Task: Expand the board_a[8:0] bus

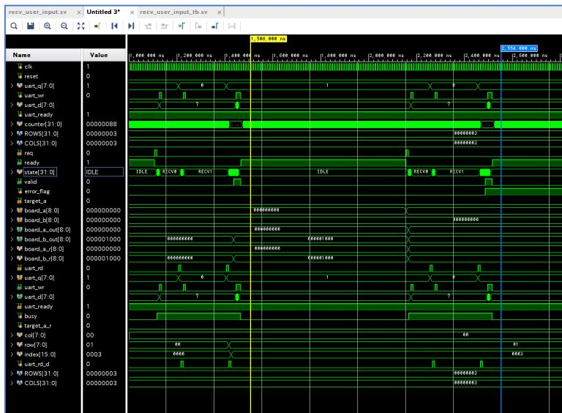Action: tap(11, 210)
